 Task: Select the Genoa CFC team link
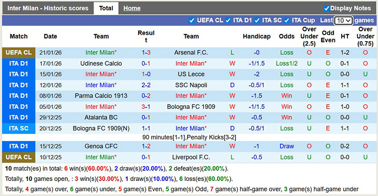click(101, 146)
